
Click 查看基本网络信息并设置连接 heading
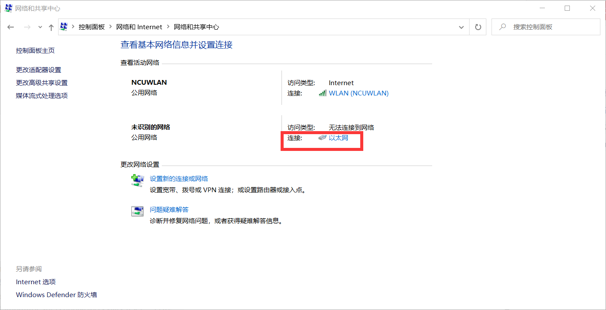[176, 44]
